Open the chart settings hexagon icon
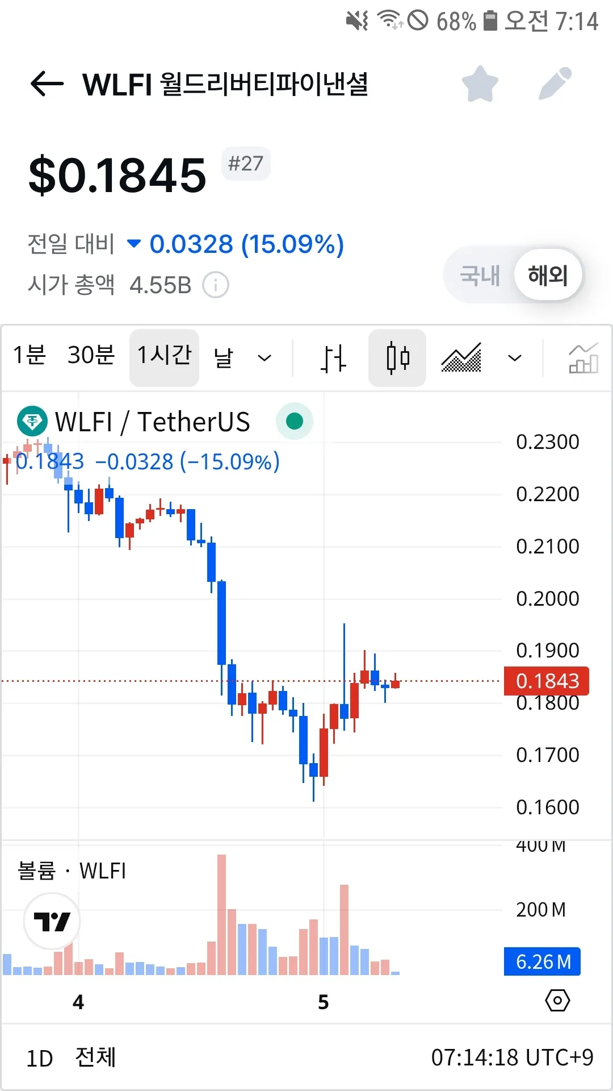 click(x=557, y=1001)
